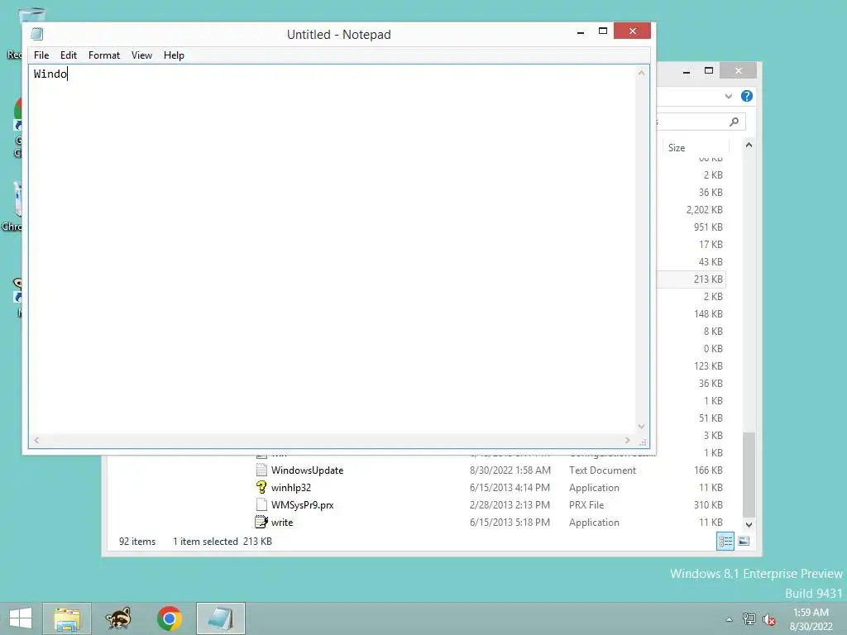Click the 2,202 KB size cell
Image resolution: width=847 pixels, height=635 pixels.
[x=705, y=209]
